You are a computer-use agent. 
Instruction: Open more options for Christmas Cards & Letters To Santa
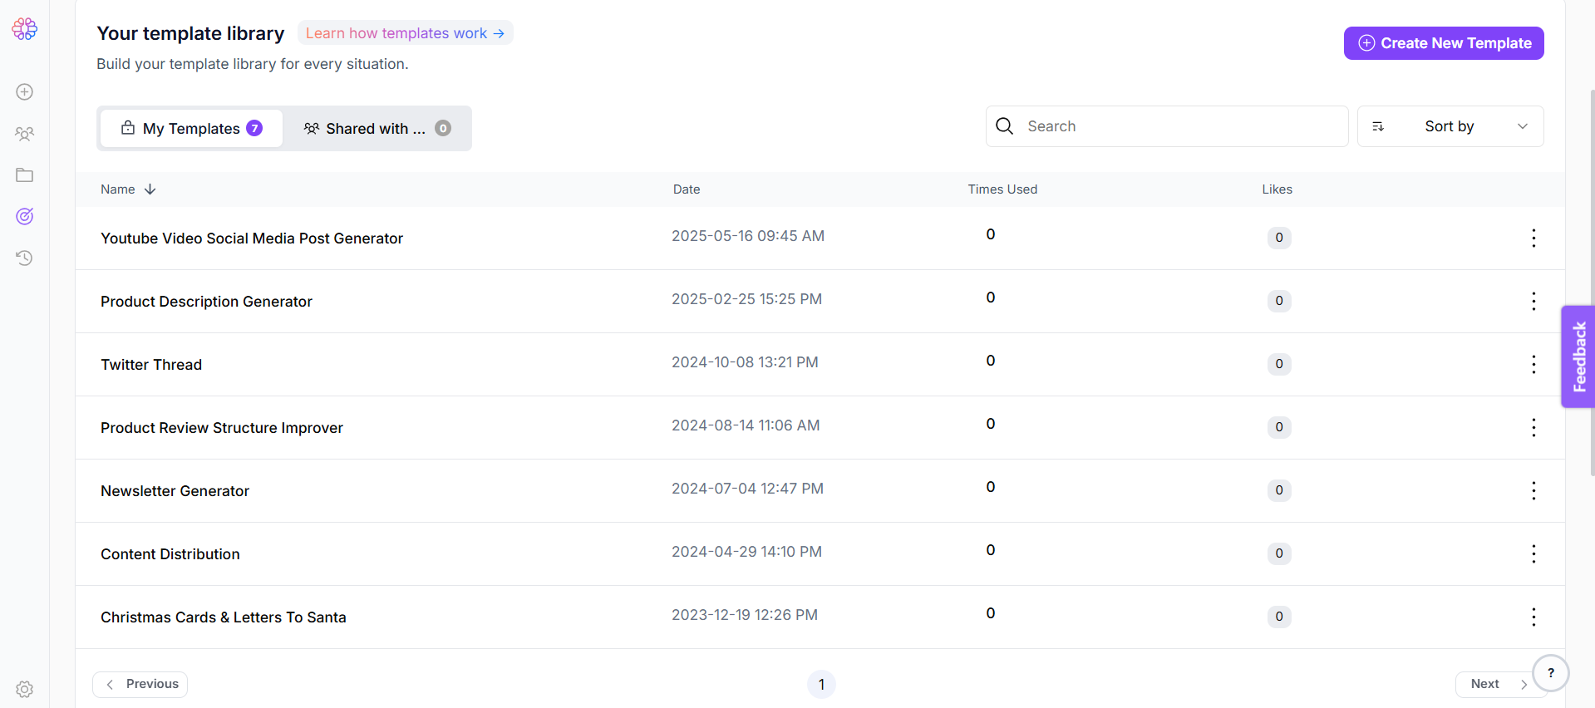[x=1533, y=617]
